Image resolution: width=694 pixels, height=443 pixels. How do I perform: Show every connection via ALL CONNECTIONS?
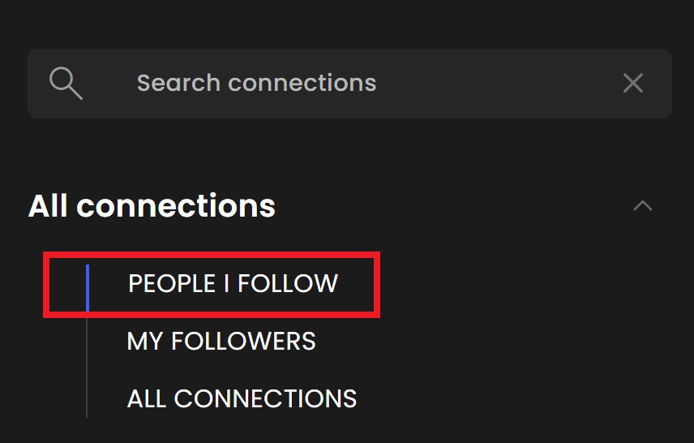pos(242,398)
